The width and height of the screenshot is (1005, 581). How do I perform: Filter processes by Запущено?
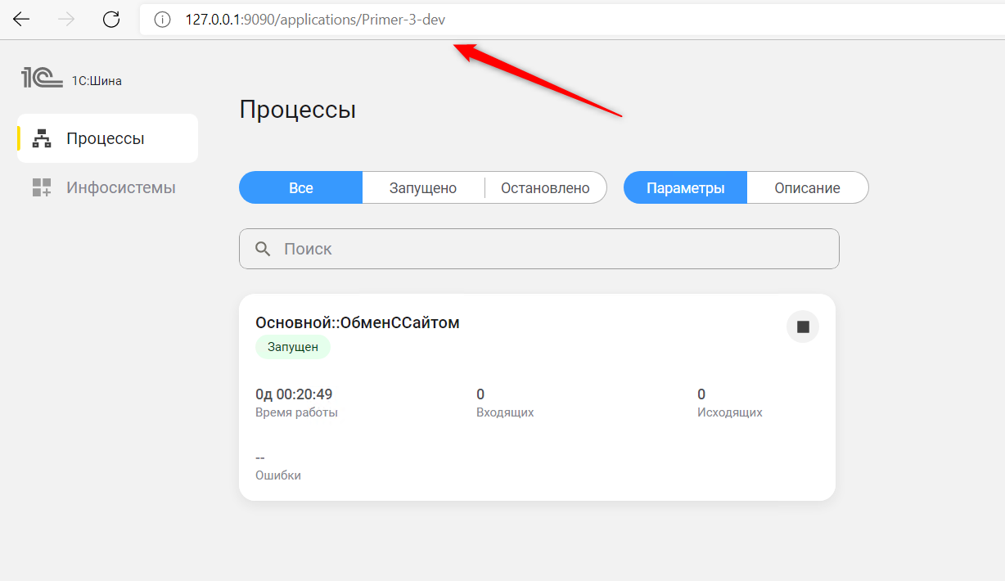point(422,187)
